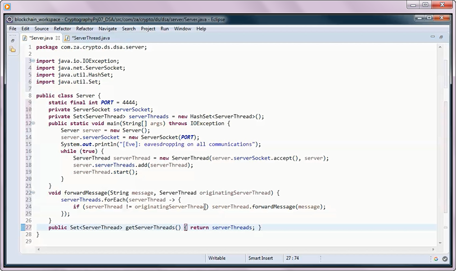This screenshot has height=271, width=456.
Task: Open the Run menu
Action: coord(165,29)
